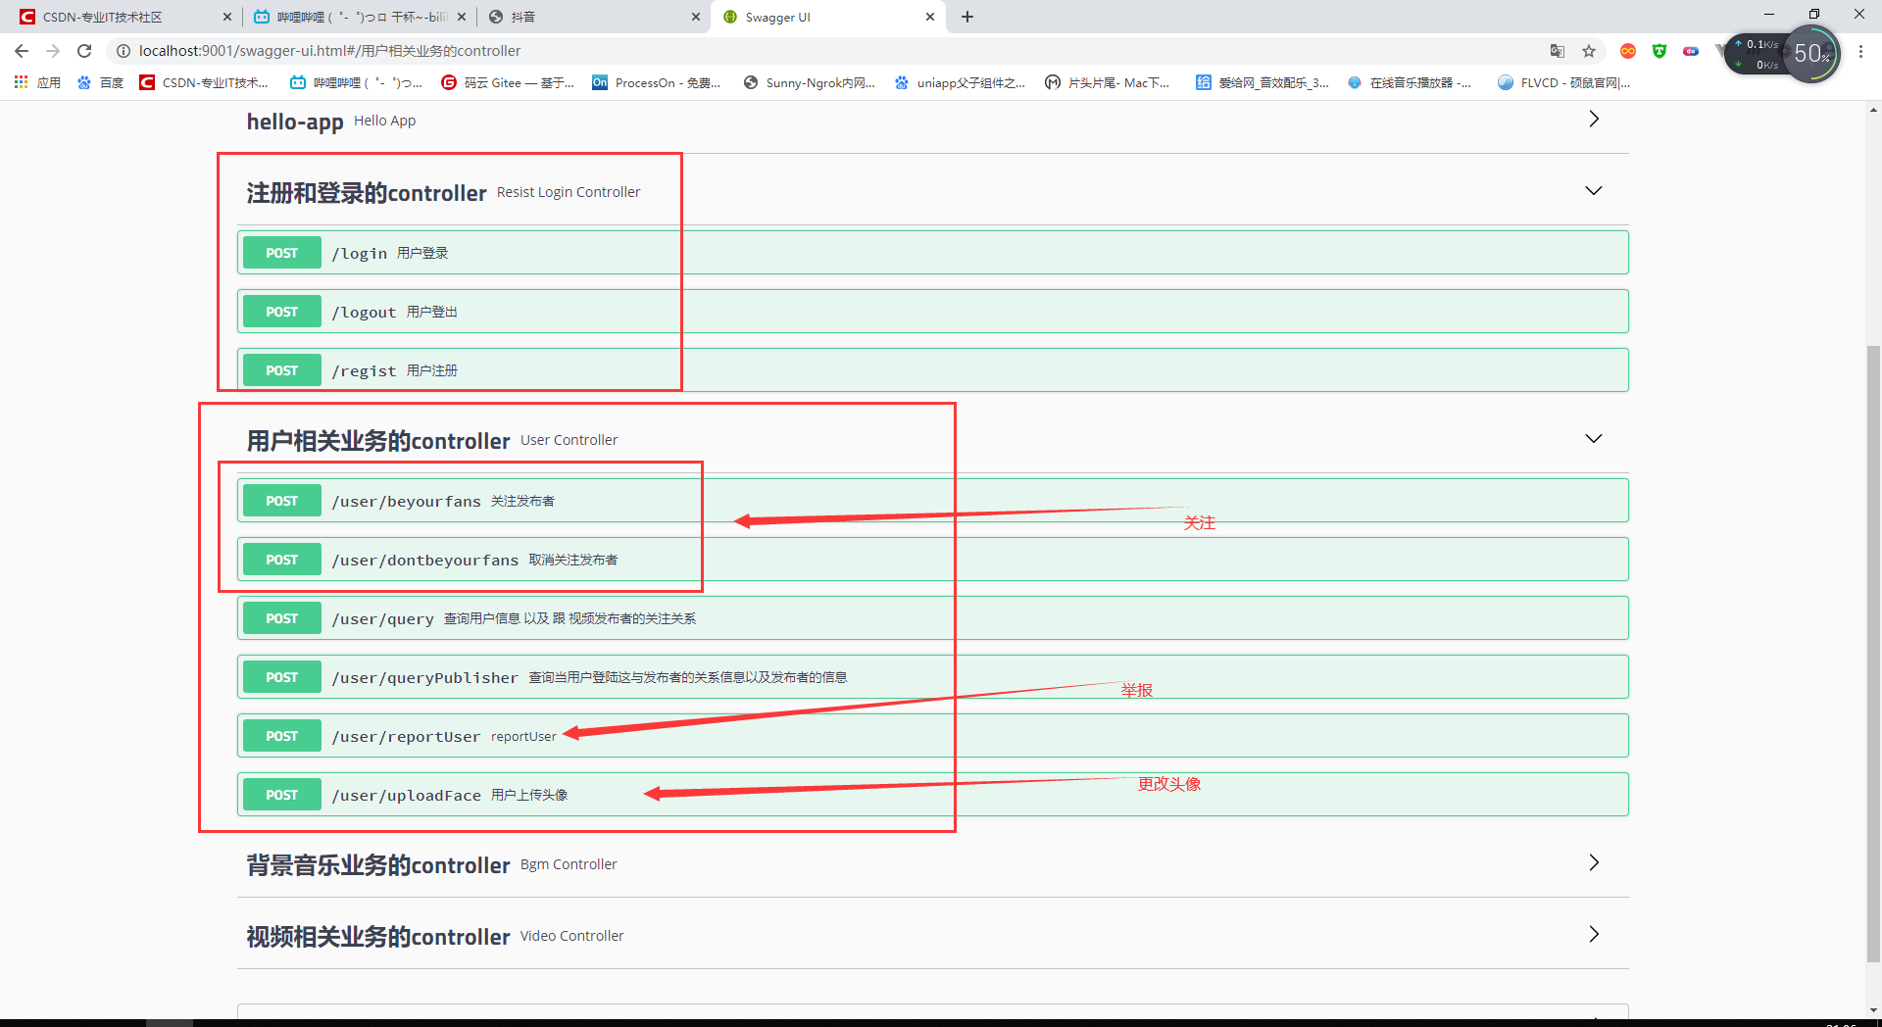Open the CSDN-专业IT技术 bookmark
This screenshot has height=1027, width=1882.
pyautogui.click(x=204, y=82)
